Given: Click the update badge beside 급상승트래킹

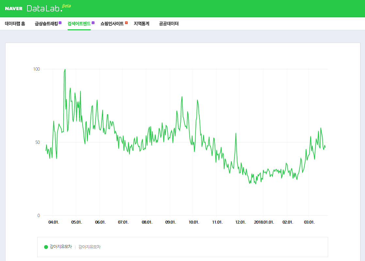Looking at the screenshot, I should 60,23.
